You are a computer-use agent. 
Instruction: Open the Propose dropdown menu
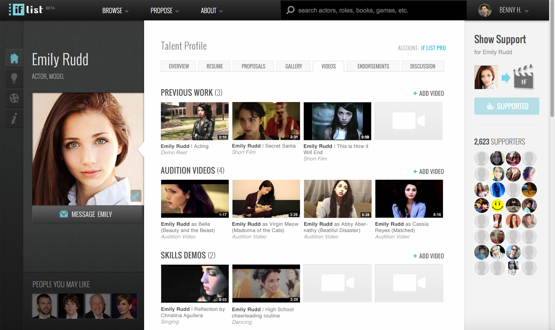point(164,11)
